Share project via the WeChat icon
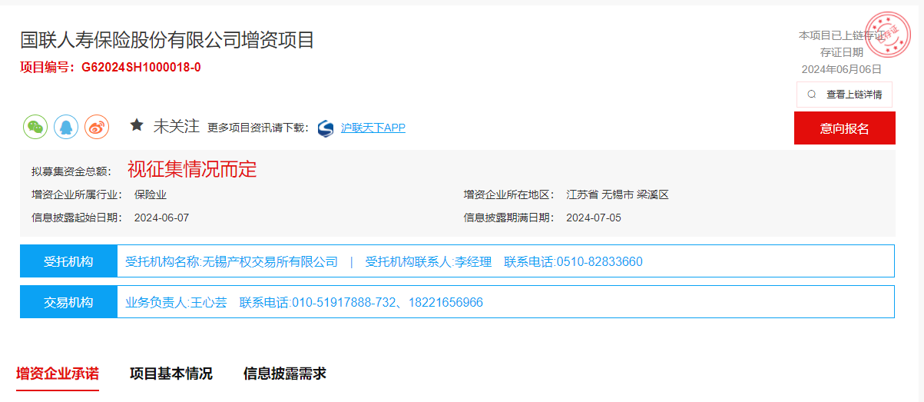This screenshot has width=924, height=402. pyautogui.click(x=35, y=128)
